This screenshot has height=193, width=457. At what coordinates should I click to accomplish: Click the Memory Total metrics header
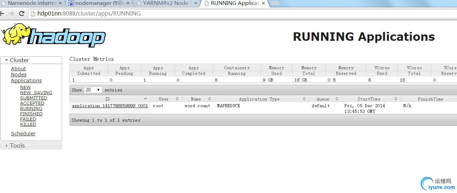point(309,71)
